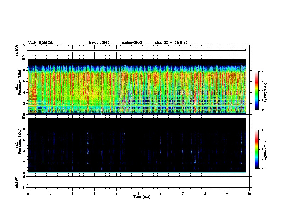
Task: Click the time axis tick label "7"
Action: point(183,194)
